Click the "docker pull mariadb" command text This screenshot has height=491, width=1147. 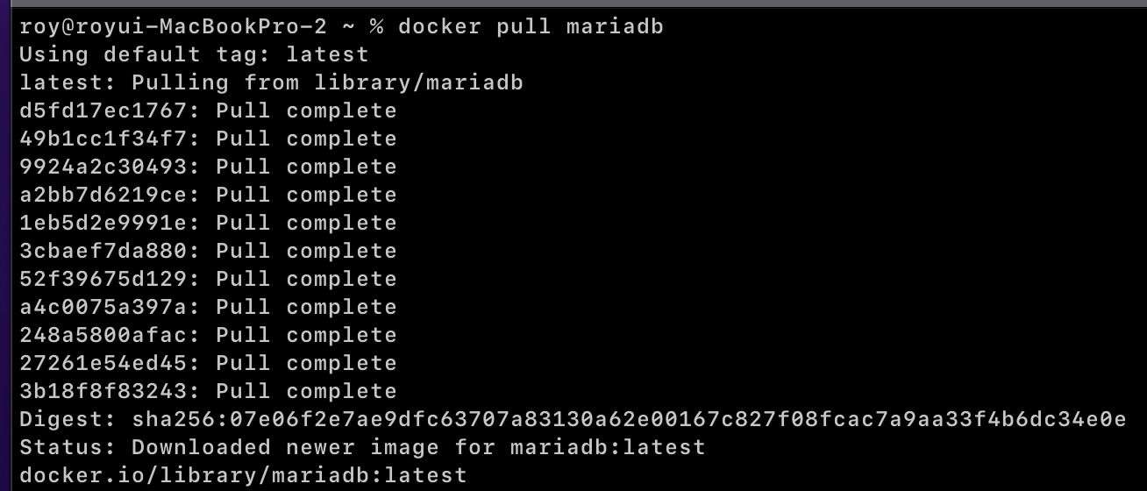531,26
